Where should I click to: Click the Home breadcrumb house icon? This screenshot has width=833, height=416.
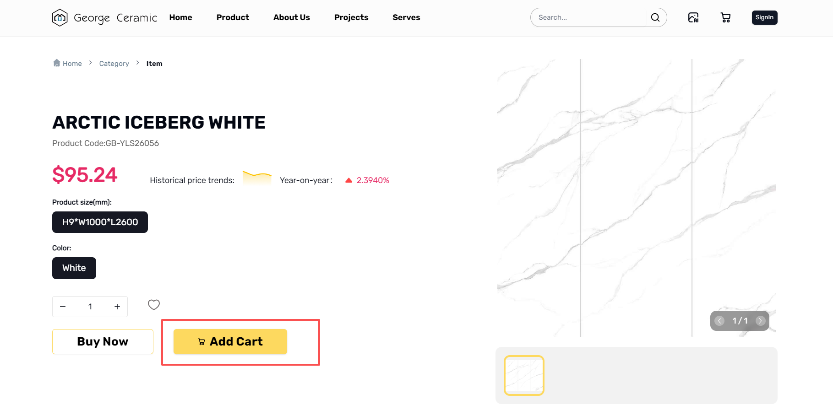pyautogui.click(x=57, y=63)
